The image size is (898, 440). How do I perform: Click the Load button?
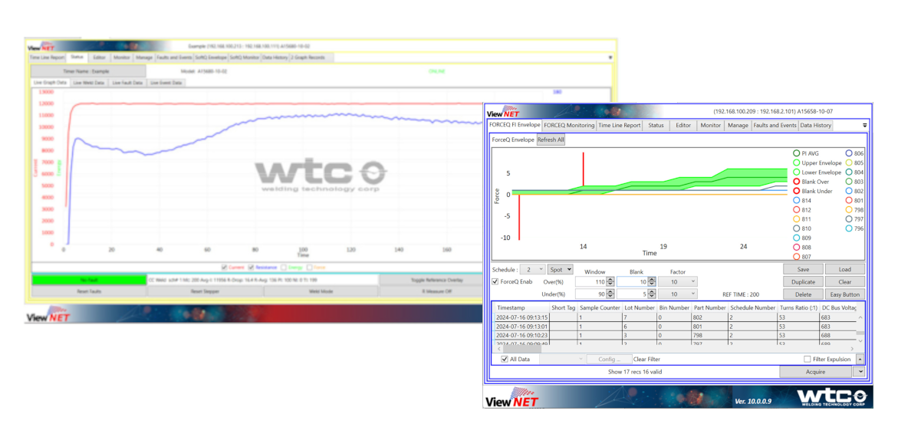point(845,269)
